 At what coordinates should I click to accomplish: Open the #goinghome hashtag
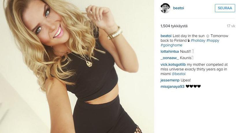pos(171,45)
